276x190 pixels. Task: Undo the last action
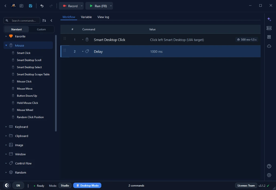[42, 6]
